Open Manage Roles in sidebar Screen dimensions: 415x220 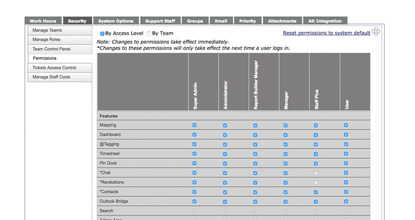(x=60, y=39)
